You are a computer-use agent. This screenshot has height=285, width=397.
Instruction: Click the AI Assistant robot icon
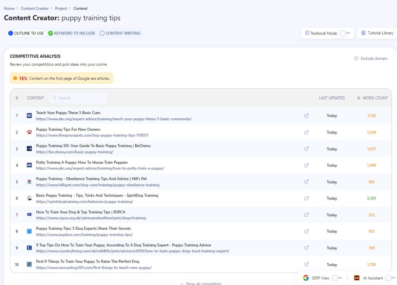357,278
